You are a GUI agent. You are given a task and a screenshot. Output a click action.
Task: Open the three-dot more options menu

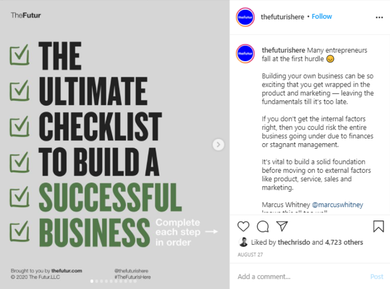pos(379,17)
